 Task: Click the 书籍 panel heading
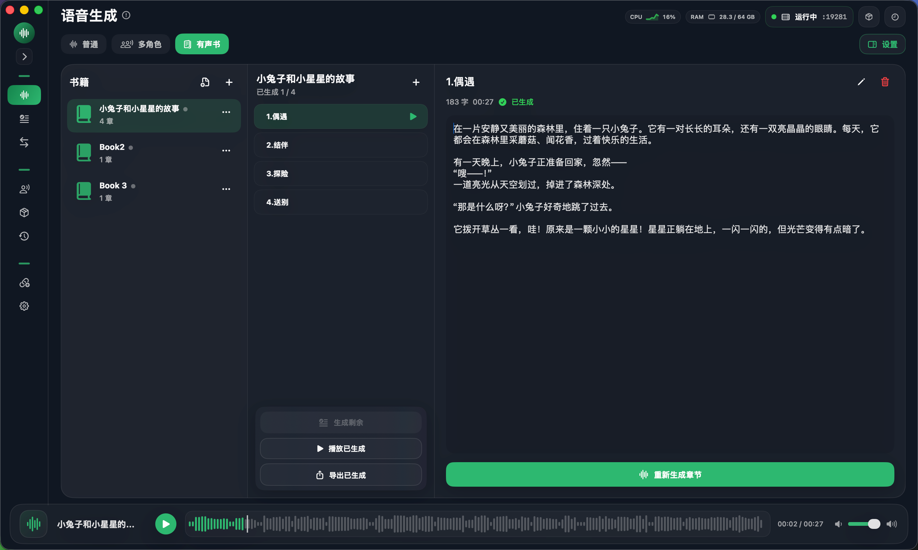(79, 82)
